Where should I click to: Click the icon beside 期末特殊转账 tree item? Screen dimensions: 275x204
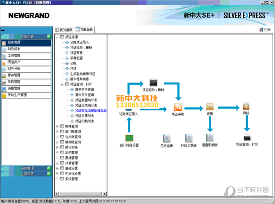(x=67, y=79)
